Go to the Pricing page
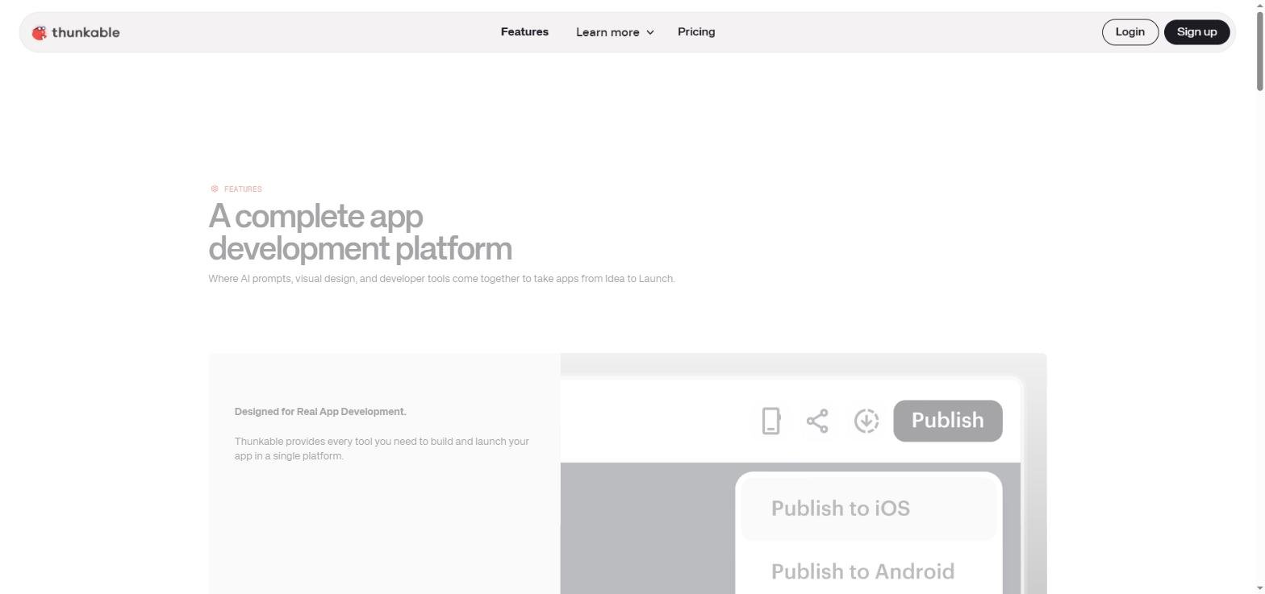Screen dimensions: 1265x594 pyautogui.click(x=696, y=32)
